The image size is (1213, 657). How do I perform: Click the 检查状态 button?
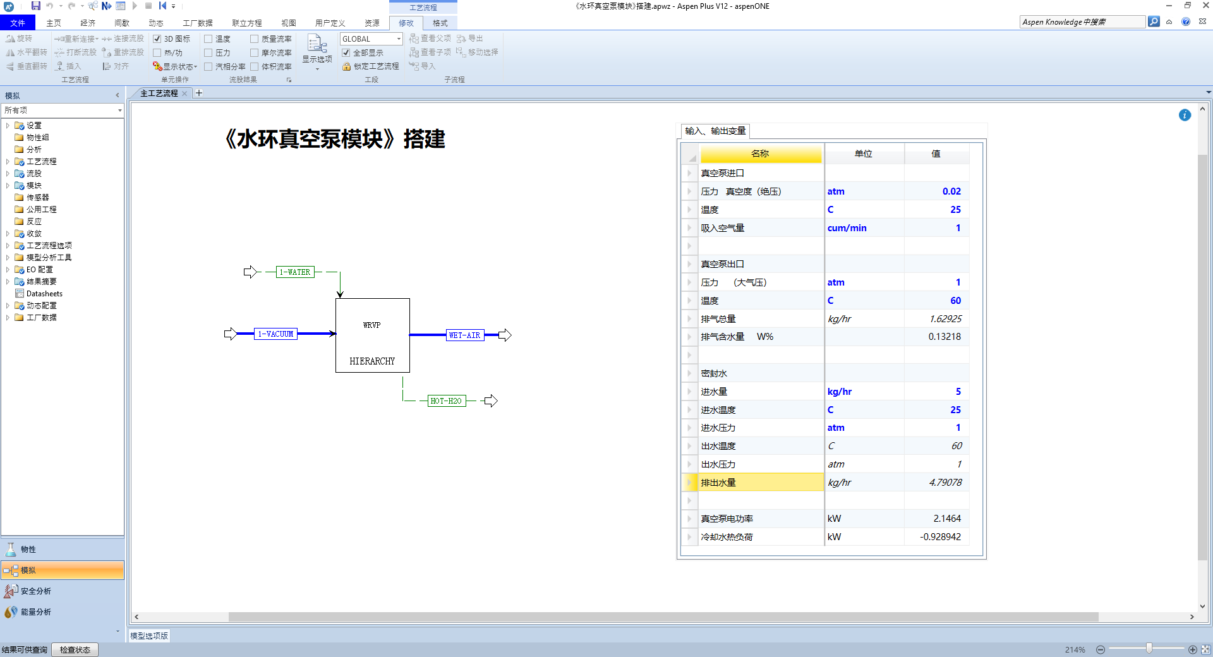75,650
